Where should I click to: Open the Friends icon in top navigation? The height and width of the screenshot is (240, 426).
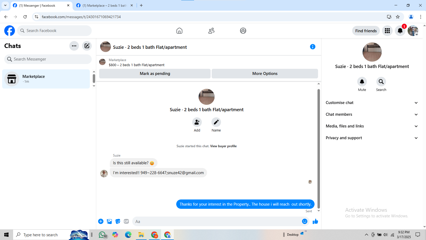[x=211, y=31]
